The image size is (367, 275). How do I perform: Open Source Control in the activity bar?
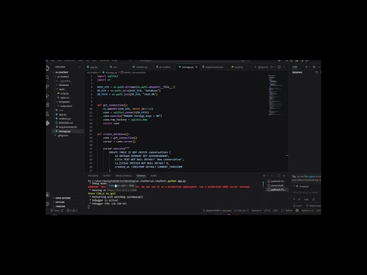pyautogui.click(x=48, y=87)
